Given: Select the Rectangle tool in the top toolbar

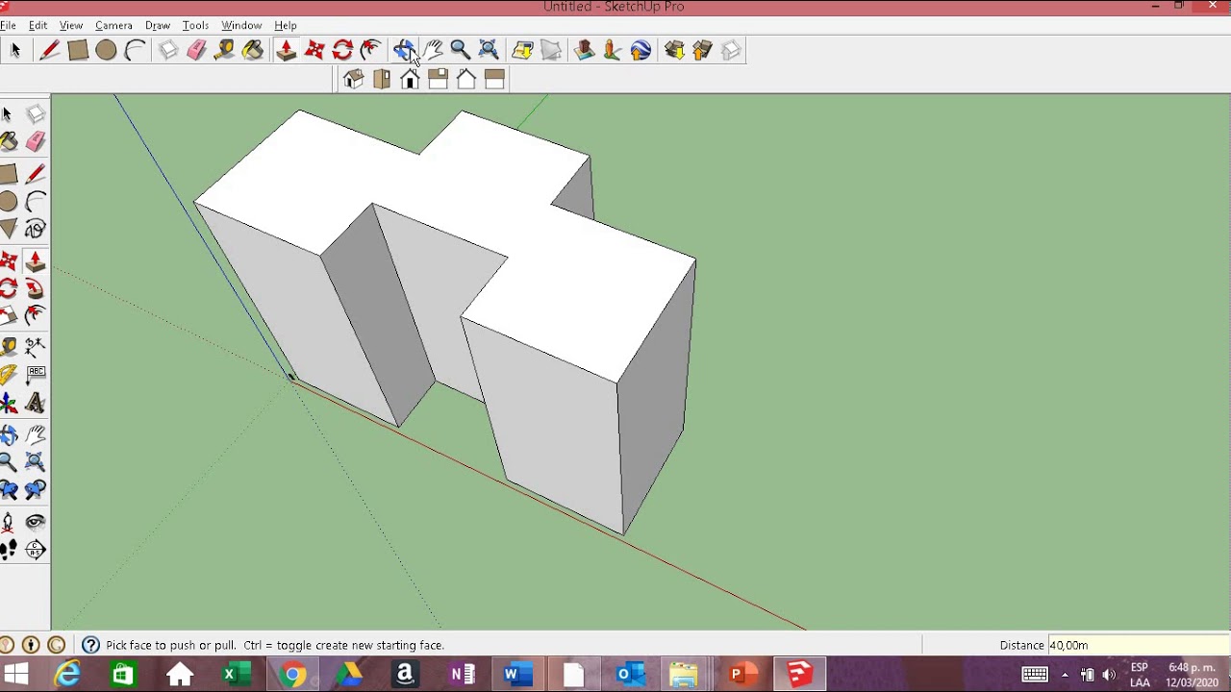Looking at the screenshot, I should [x=78, y=50].
